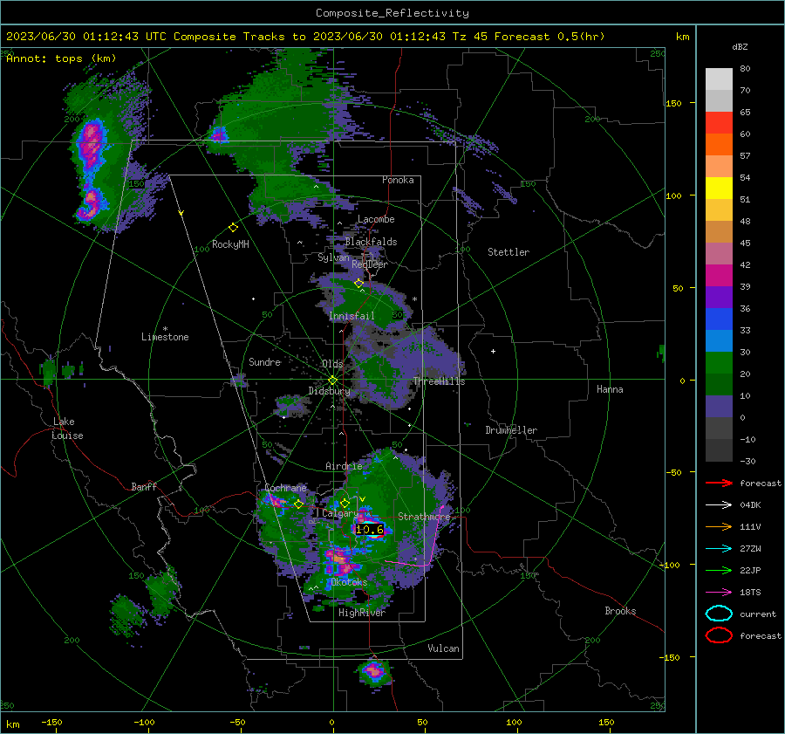Select the orange 111V arrow legend icon
Screen dimensions: 785x734
(x=719, y=526)
